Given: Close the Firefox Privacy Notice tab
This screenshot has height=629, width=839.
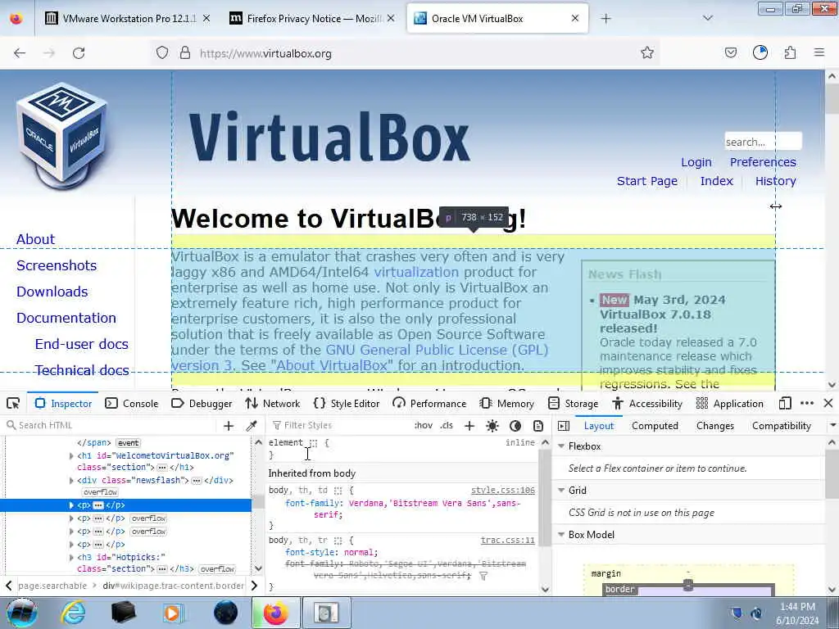Looking at the screenshot, I should click(x=391, y=18).
